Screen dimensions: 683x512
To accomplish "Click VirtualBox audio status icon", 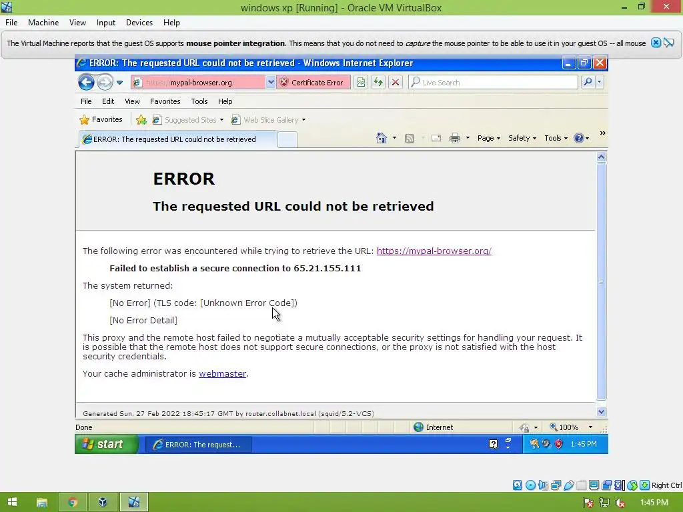I will [543, 485].
